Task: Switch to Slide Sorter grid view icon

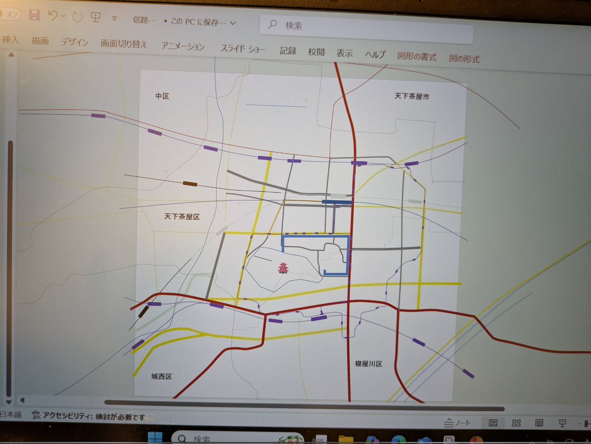Action: tap(516, 423)
